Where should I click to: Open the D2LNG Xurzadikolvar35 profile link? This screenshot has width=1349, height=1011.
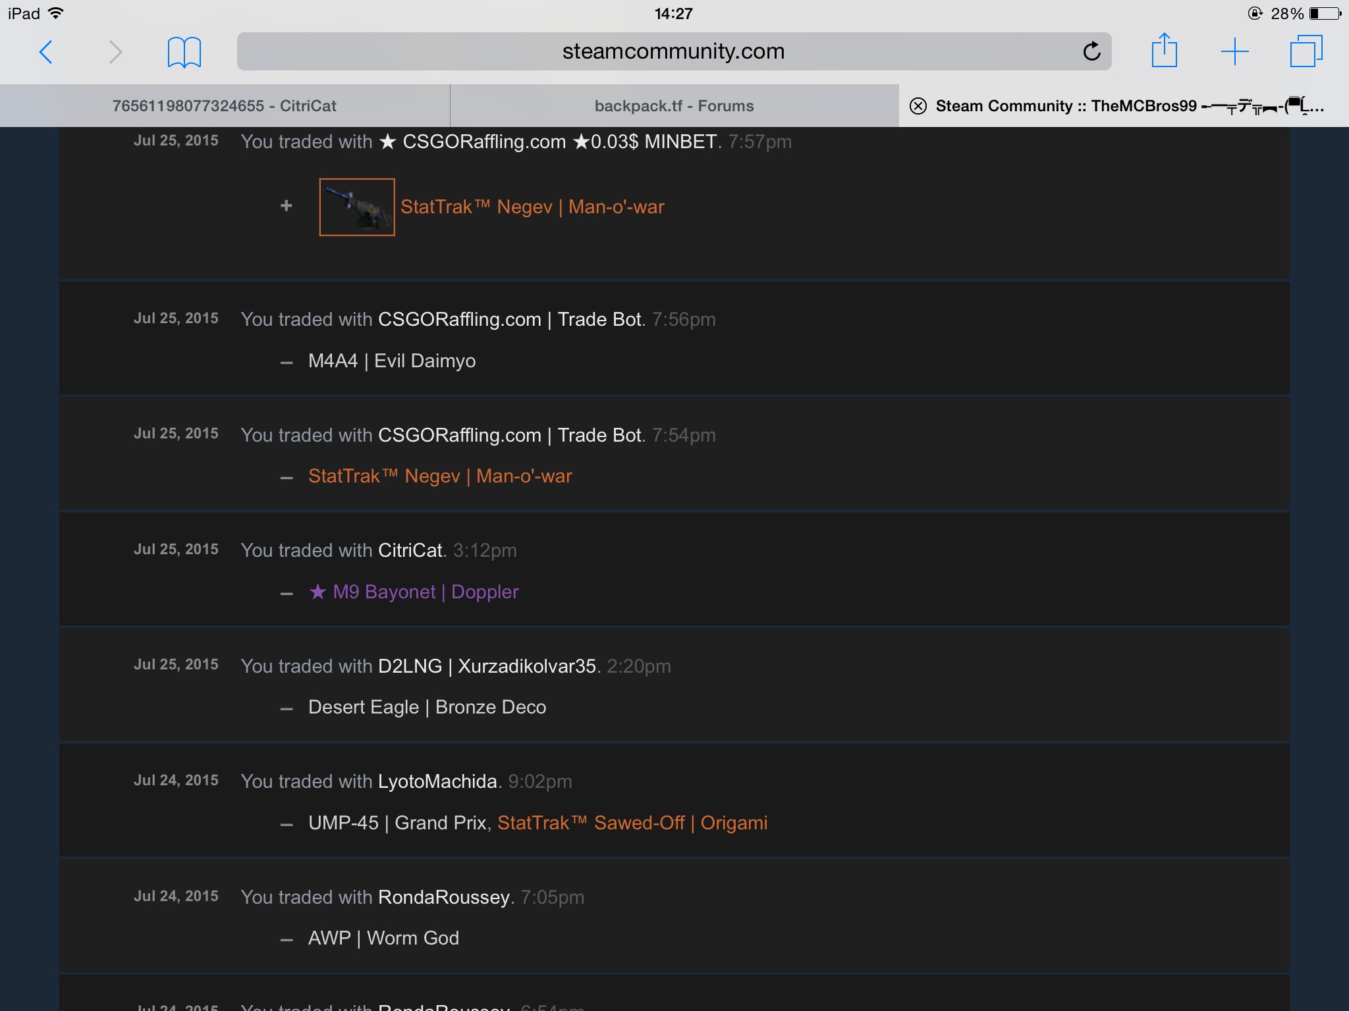click(487, 667)
